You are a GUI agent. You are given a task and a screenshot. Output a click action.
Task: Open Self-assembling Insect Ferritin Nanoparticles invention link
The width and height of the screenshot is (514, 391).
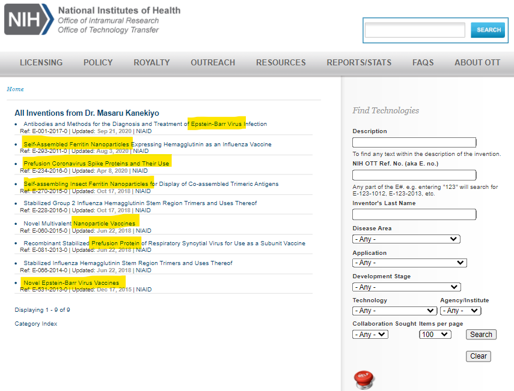pyautogui.click(x=151, y=184)
